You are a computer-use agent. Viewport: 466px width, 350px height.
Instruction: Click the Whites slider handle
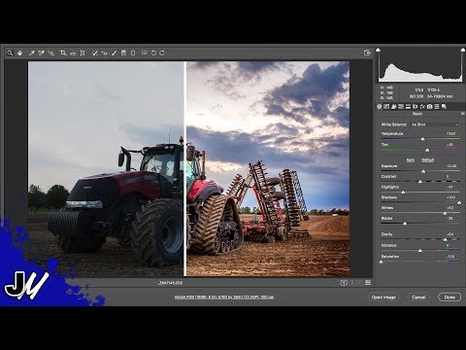coord(445,213)
